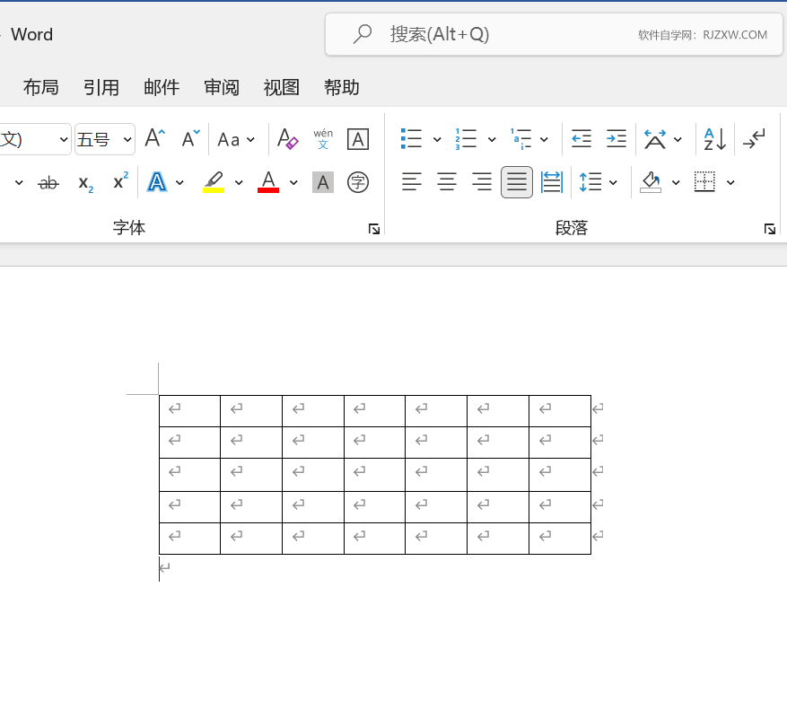This screenshot has width=787, height=710.
Task: Apply superscript formatting
Action: click(x=118, y=182)
